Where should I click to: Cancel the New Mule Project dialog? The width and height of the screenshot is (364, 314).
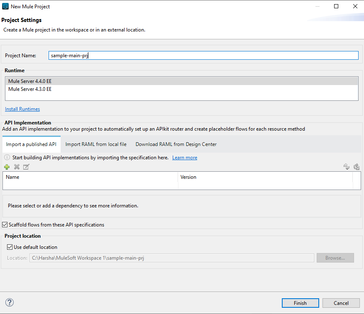click(x=341, y=303)
